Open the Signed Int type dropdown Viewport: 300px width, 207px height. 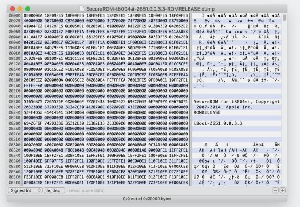point(25,190)
